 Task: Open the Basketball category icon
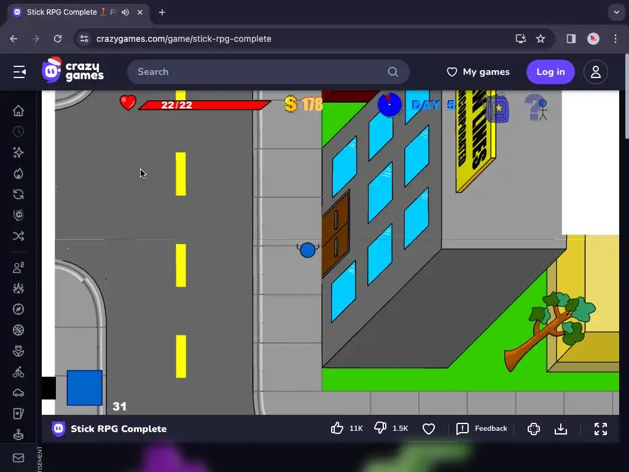point(18,330)
